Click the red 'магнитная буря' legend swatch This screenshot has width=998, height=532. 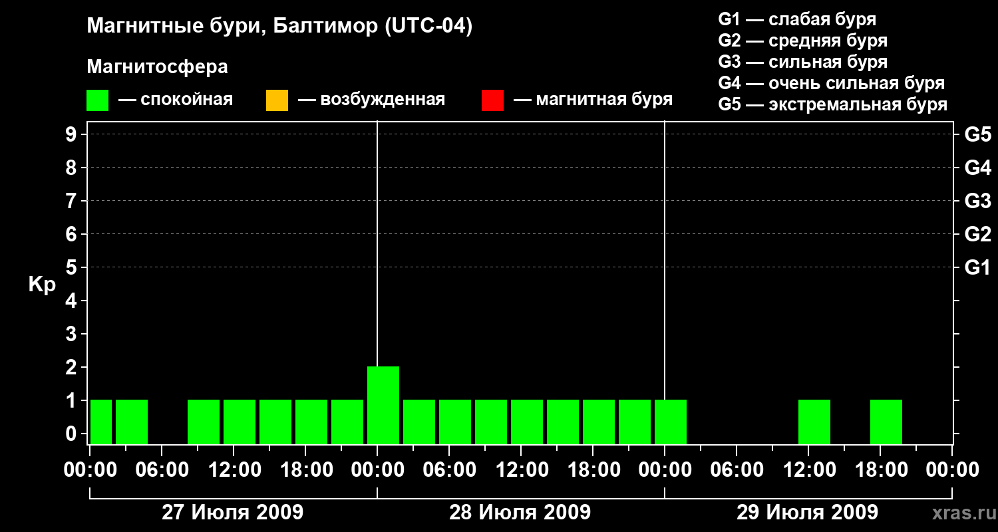pyautogui.click(x=492, y=100)
